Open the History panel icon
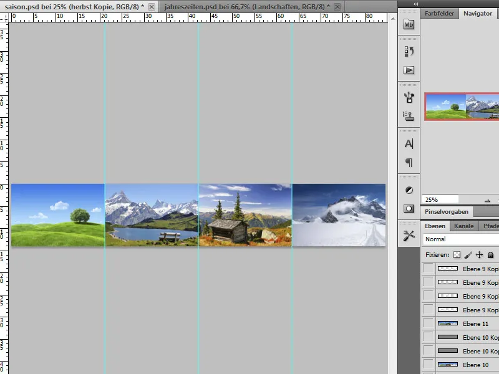Viewport: 499px width, 374px height. point(409,51)
